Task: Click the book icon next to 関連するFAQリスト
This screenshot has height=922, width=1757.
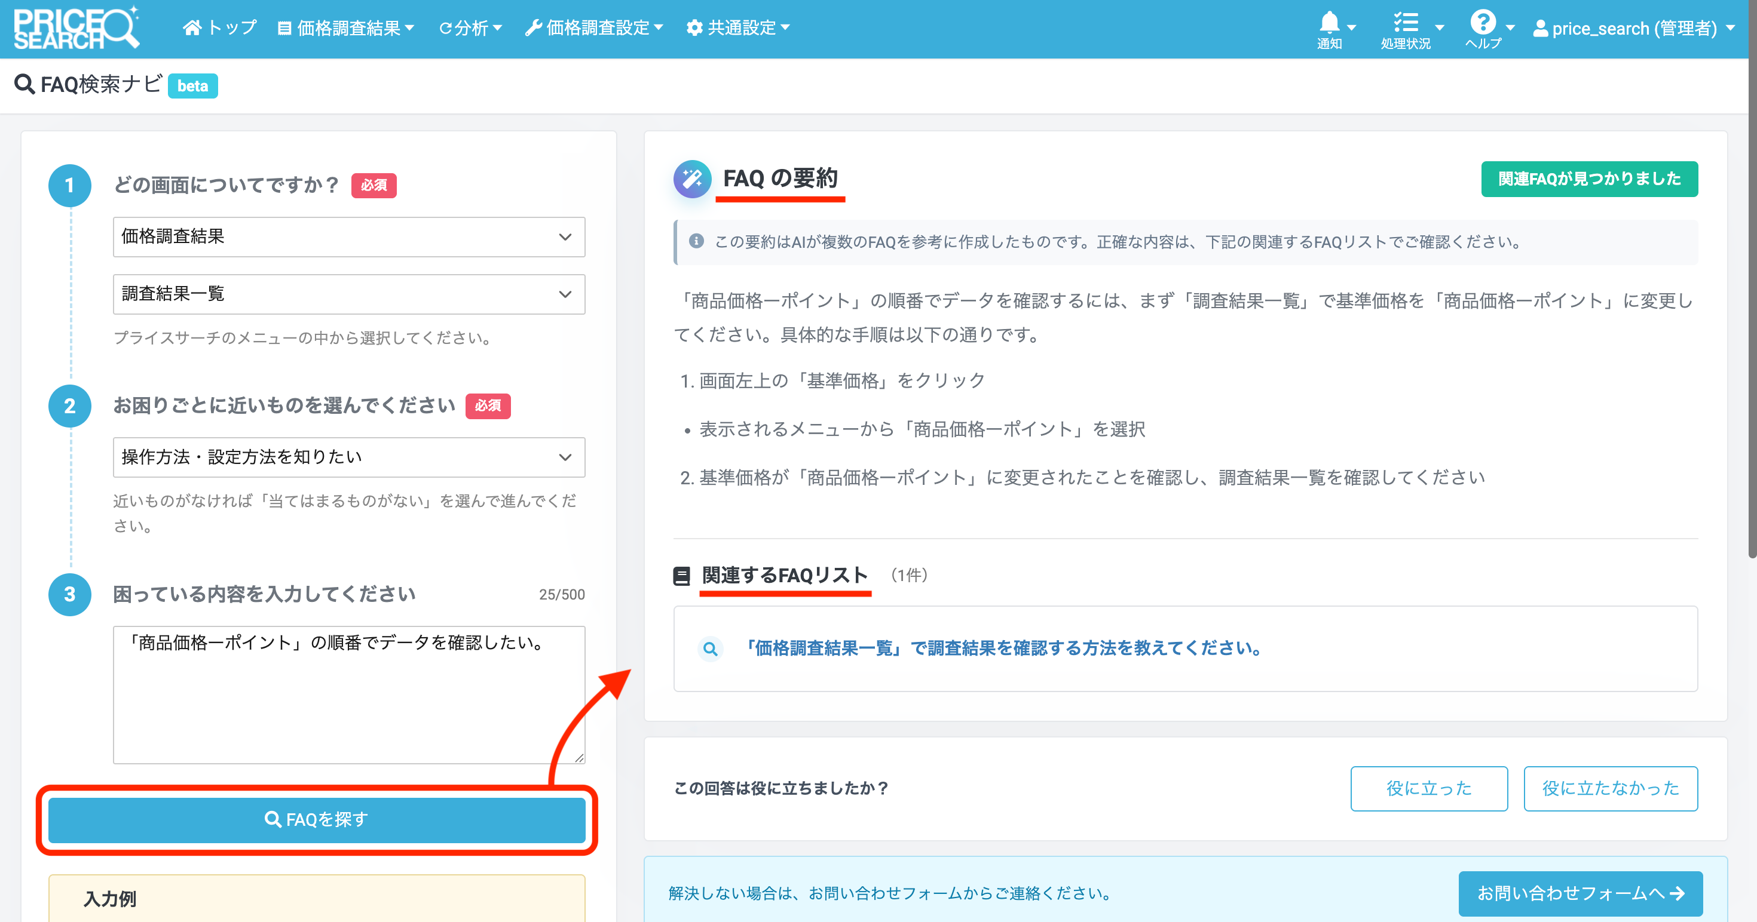Action: 681,576
